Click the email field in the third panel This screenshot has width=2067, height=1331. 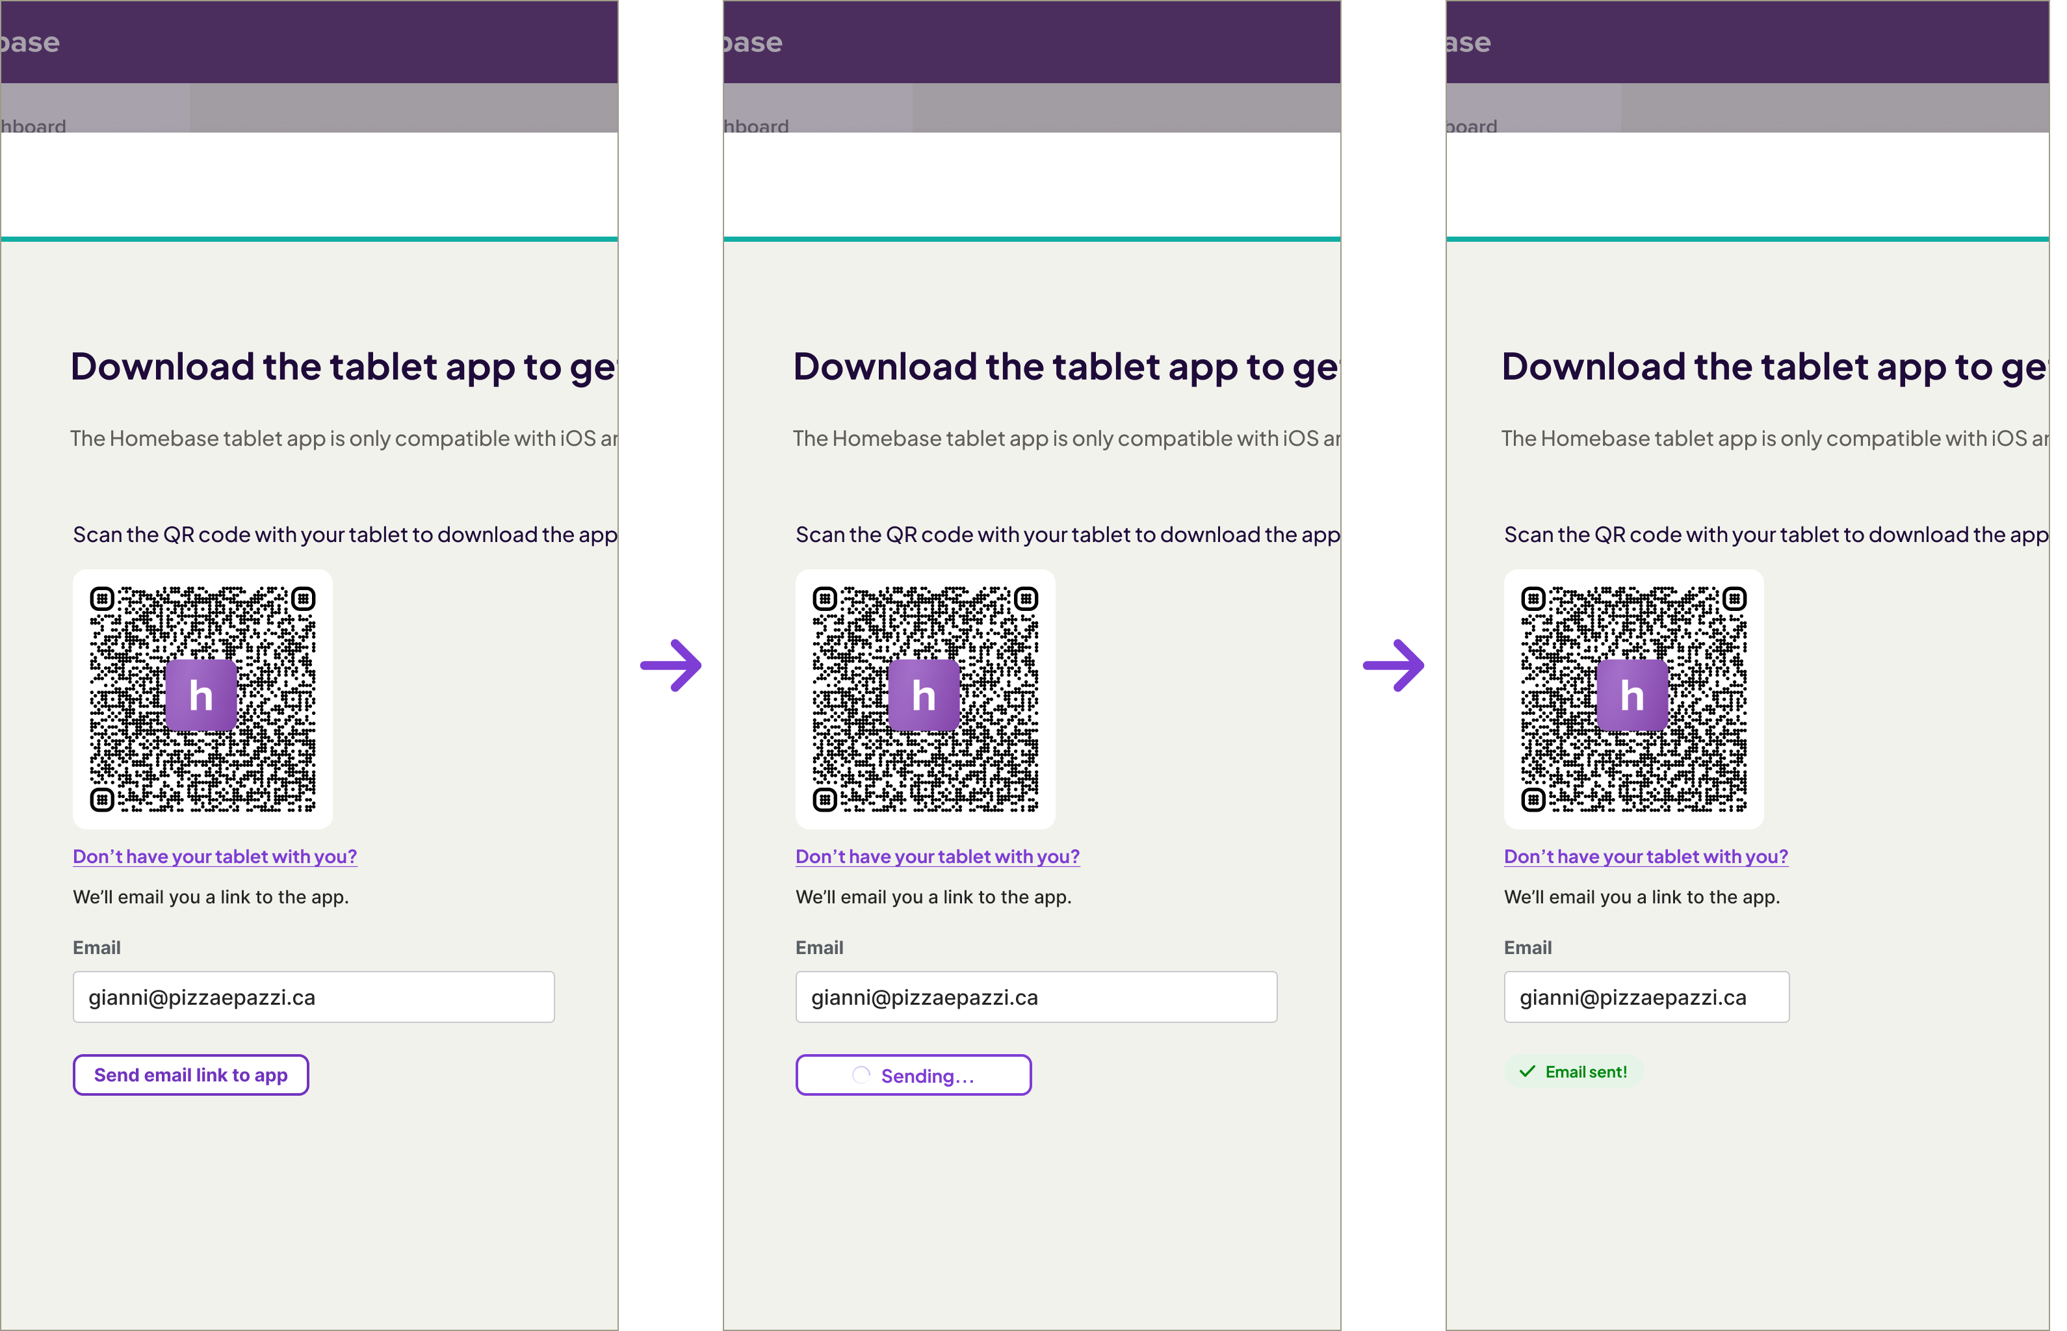(1646, 998)
